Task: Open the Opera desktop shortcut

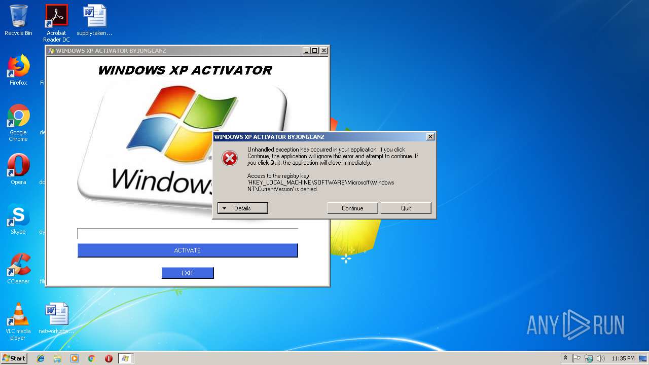Action: 18,169
